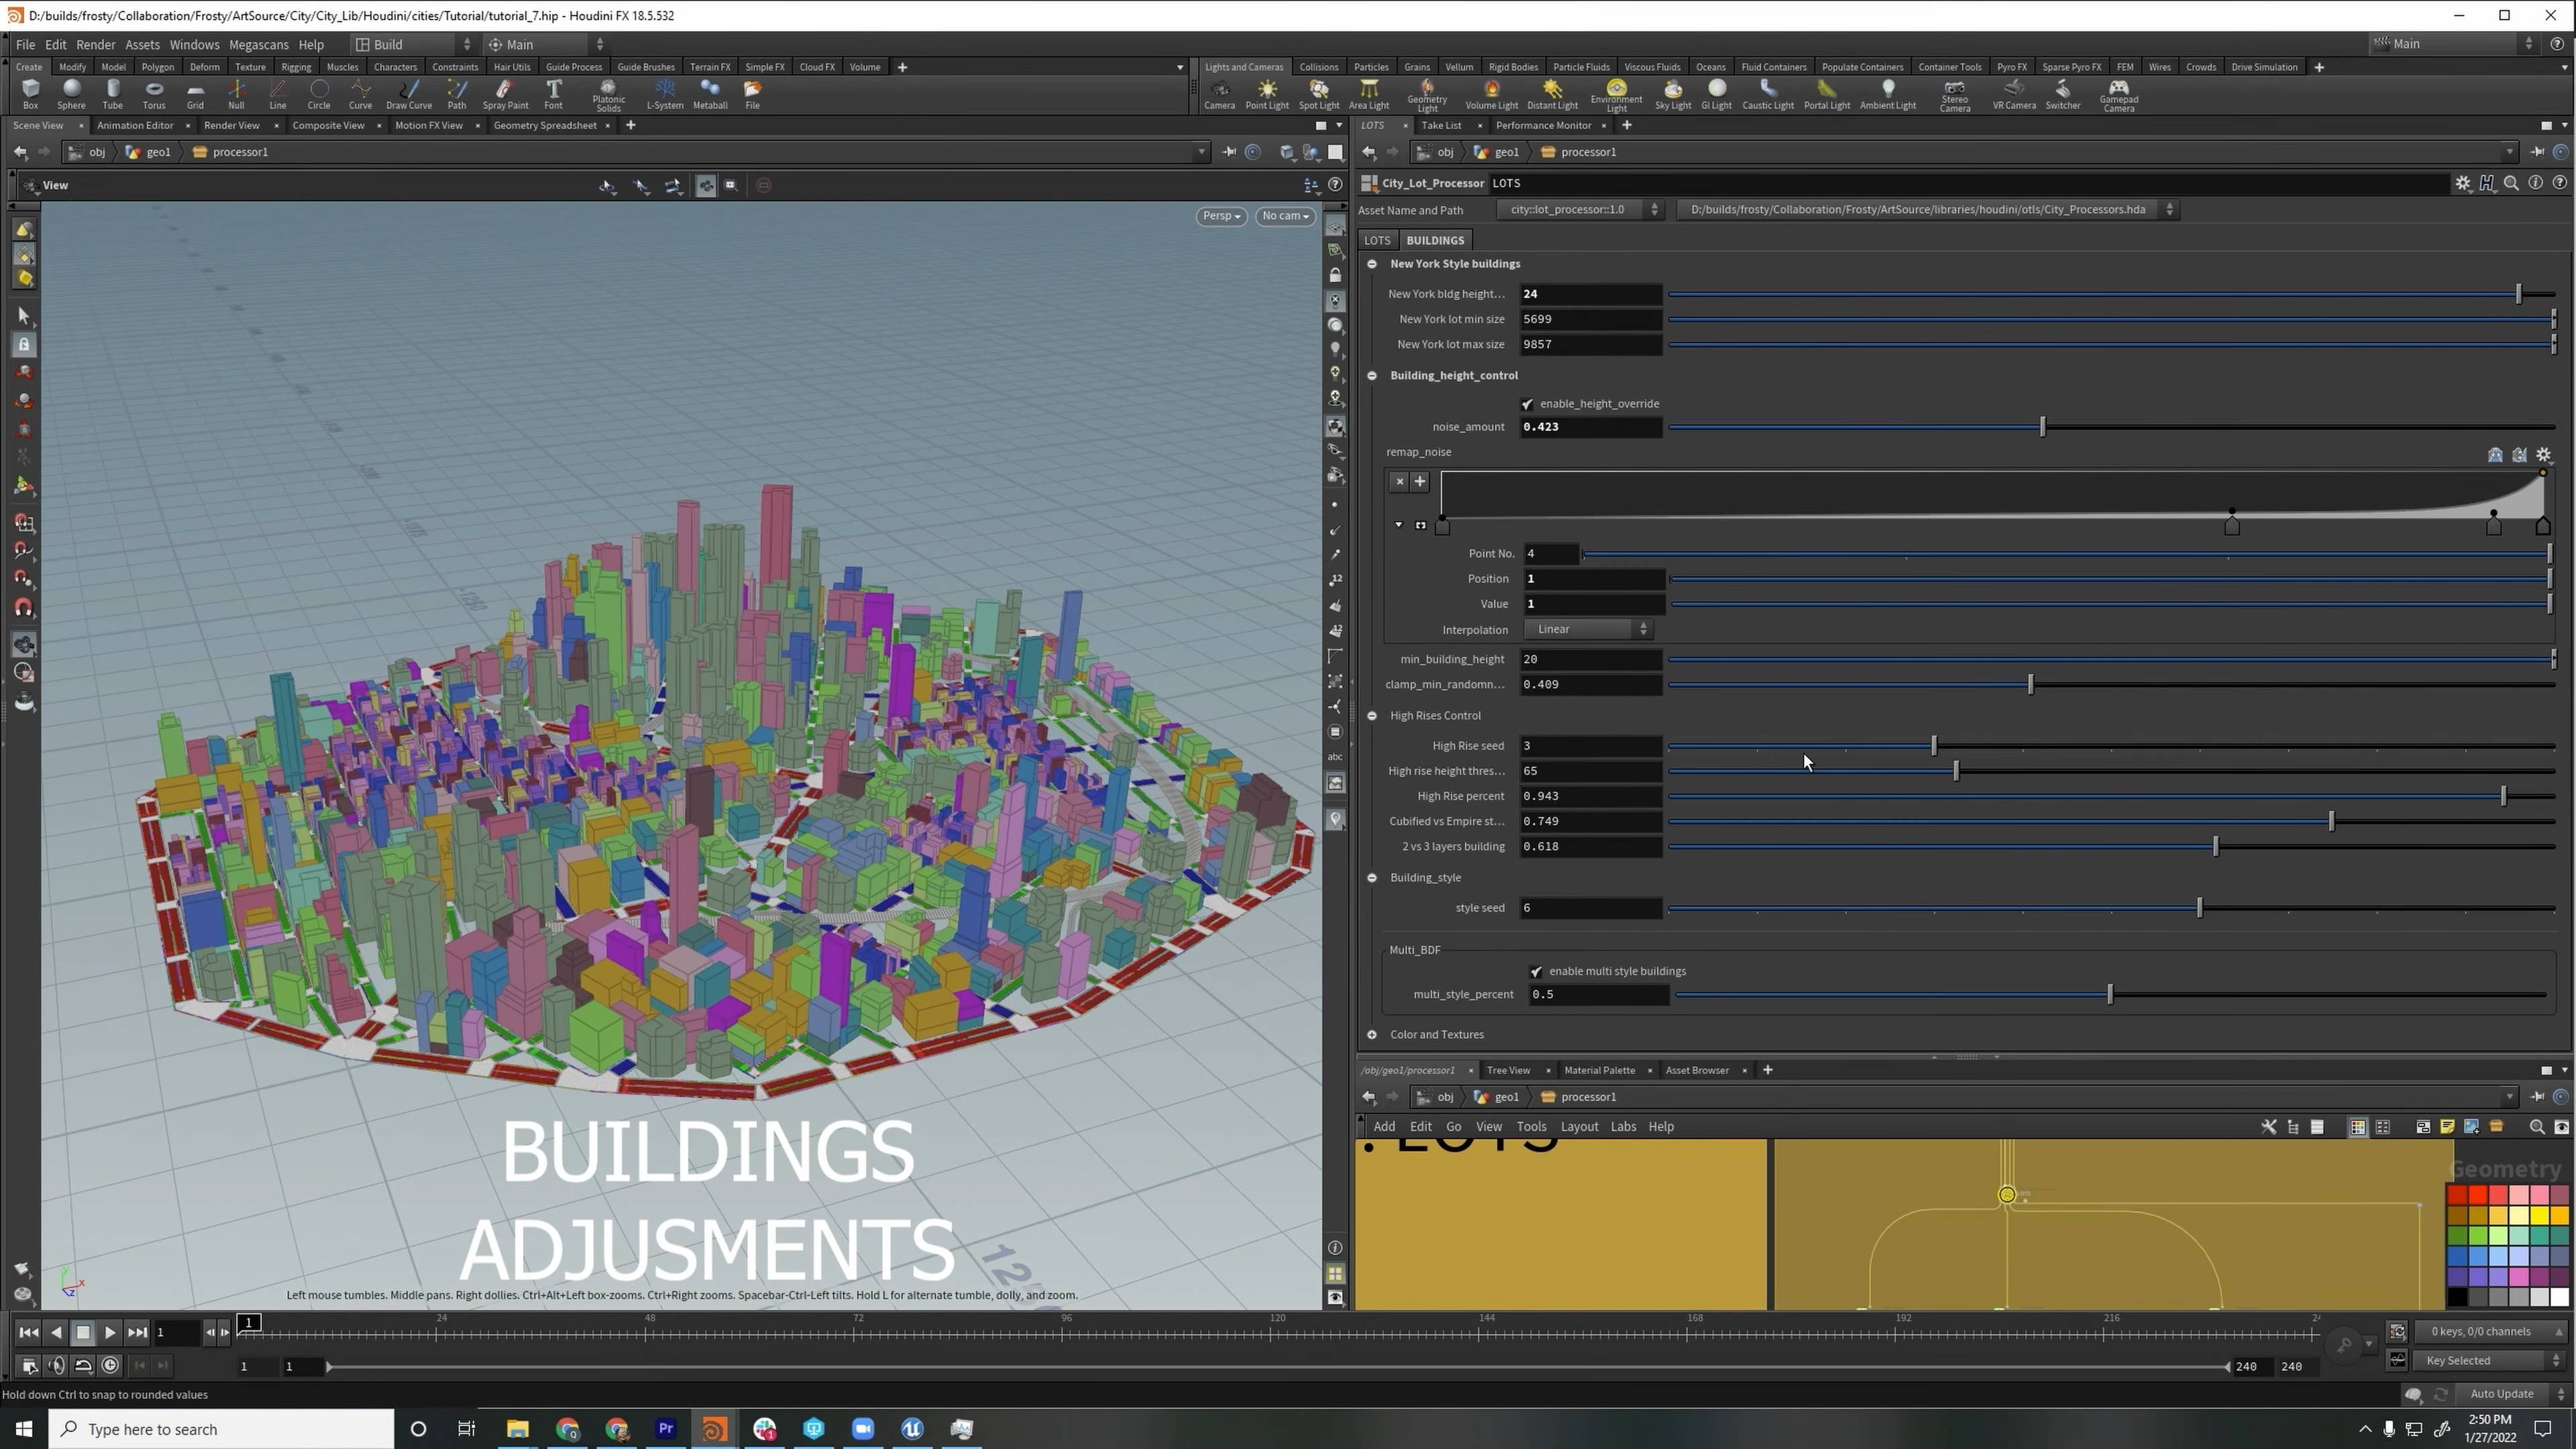
Task: Click the viewport select arrow tool
Action: [24, 316]
